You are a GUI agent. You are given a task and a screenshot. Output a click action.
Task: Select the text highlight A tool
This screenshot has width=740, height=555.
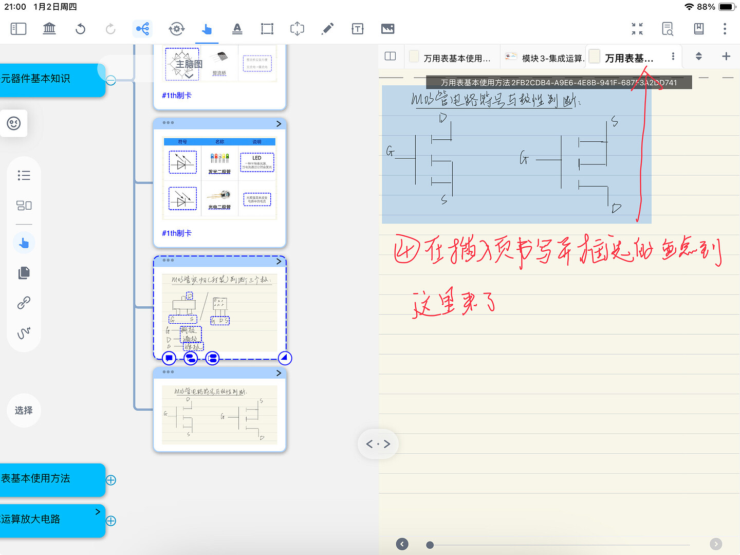(x=237, y=29)
